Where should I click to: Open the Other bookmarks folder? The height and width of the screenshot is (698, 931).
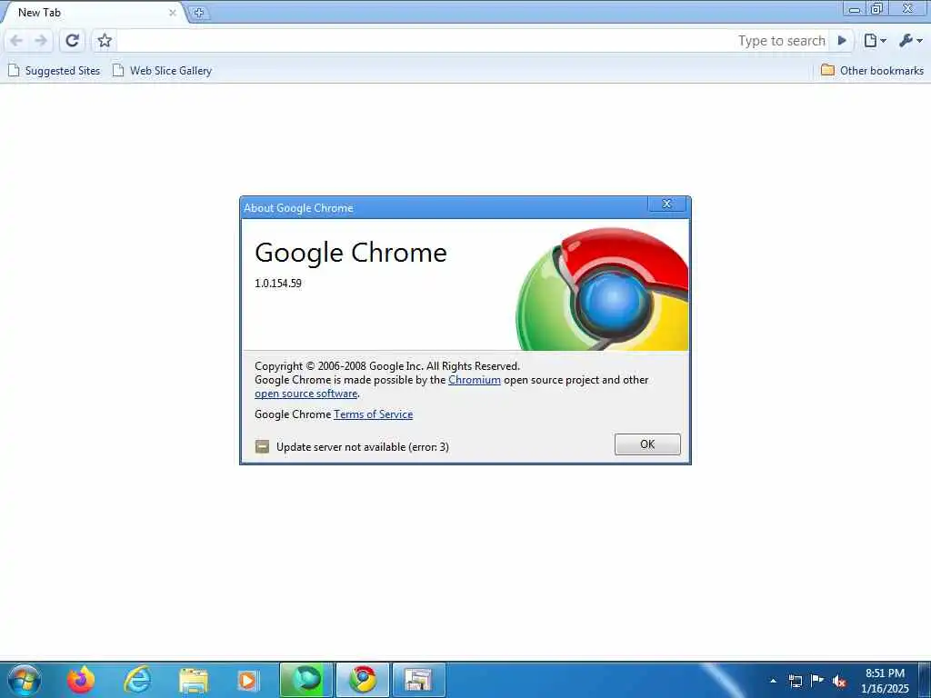click(x=872, y=71)
